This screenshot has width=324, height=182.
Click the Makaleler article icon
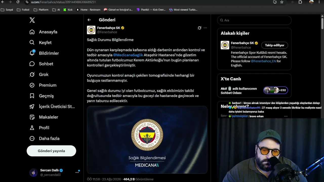click(32, 117)
